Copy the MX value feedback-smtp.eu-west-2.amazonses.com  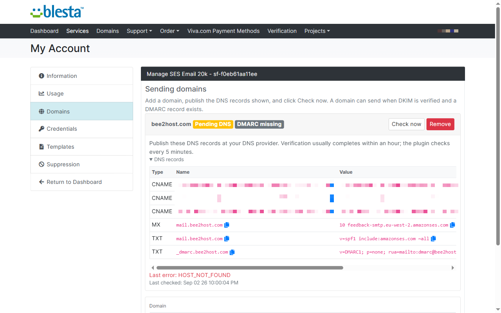(x=452, y=225)
